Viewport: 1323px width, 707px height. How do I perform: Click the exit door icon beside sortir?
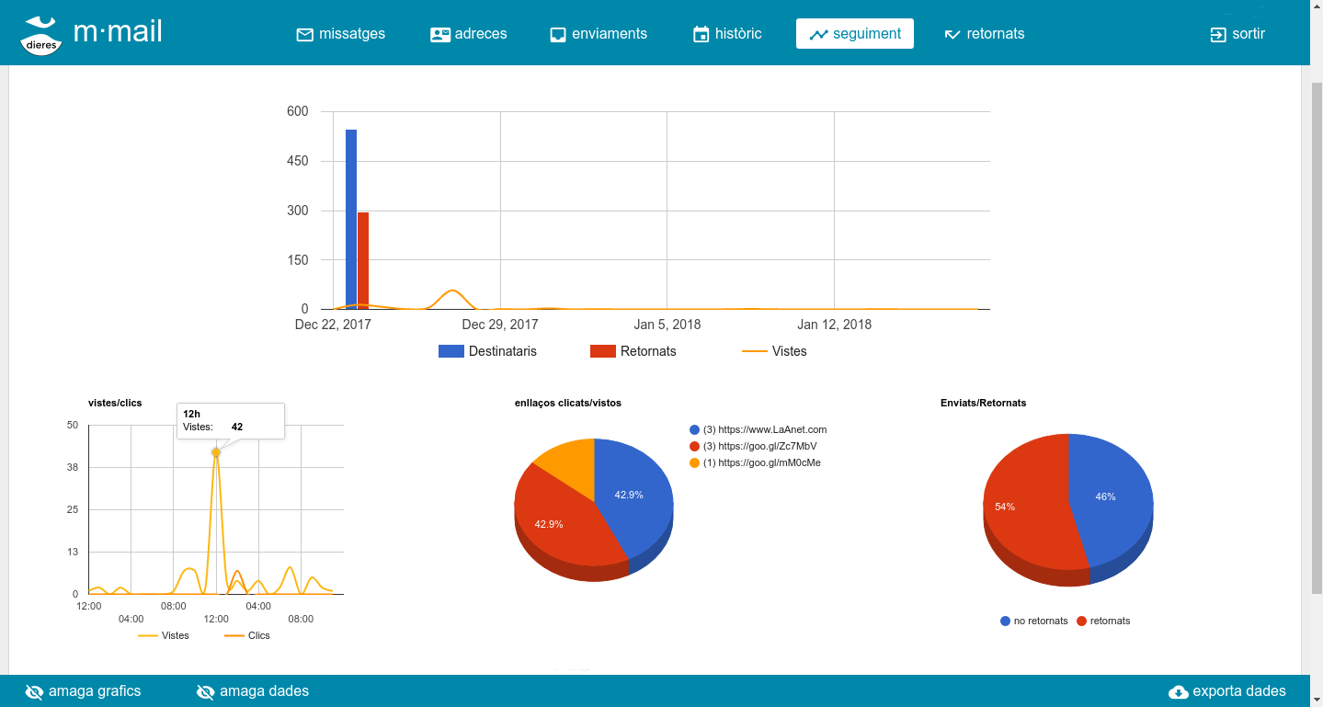[x=1218, y=34]
